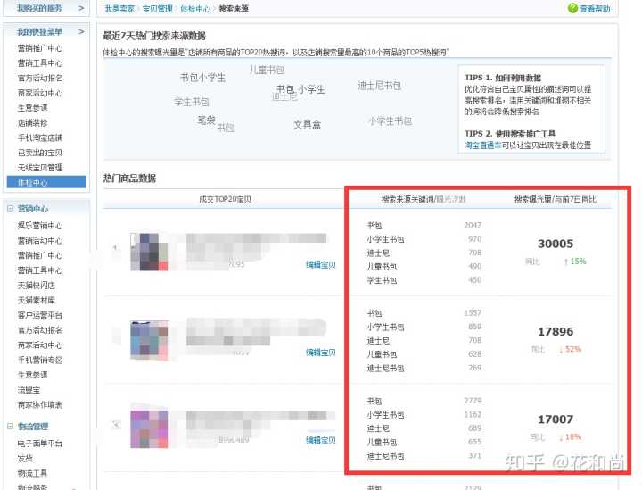Open 已卖出的宝贝 menu item
Image resolution: width=642 pixels, height=490 pixels.
pos(40,153)
